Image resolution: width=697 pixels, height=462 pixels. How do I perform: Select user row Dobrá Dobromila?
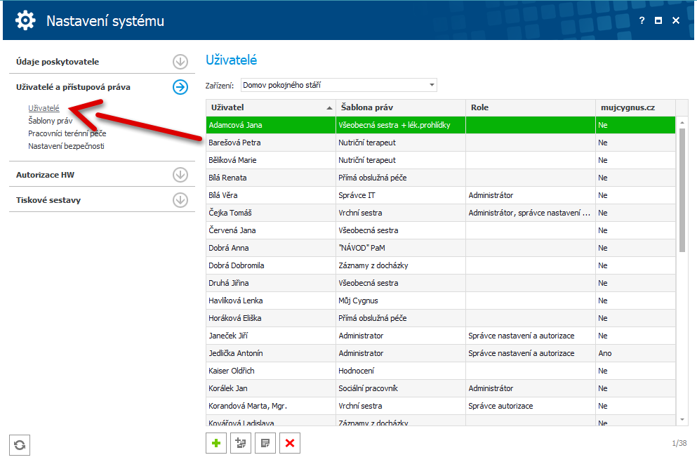click(441, 265)
